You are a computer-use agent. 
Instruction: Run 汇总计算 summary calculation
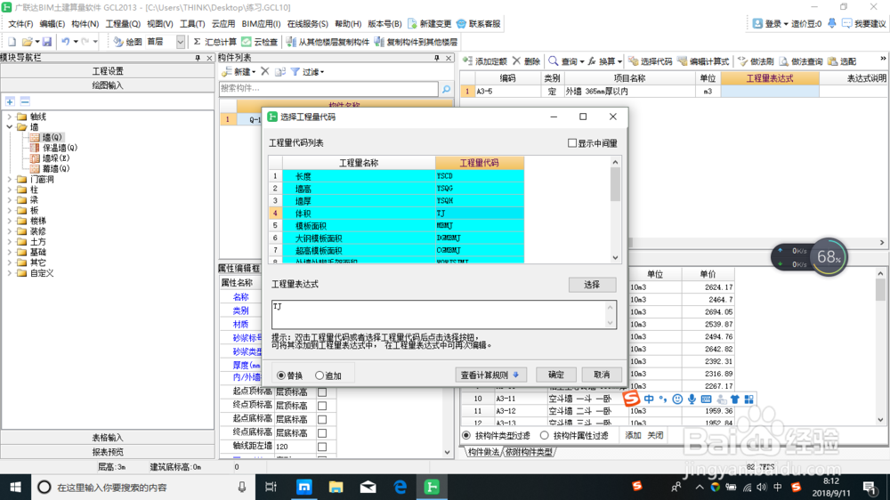pyautogui.click(x=215, y=42)
